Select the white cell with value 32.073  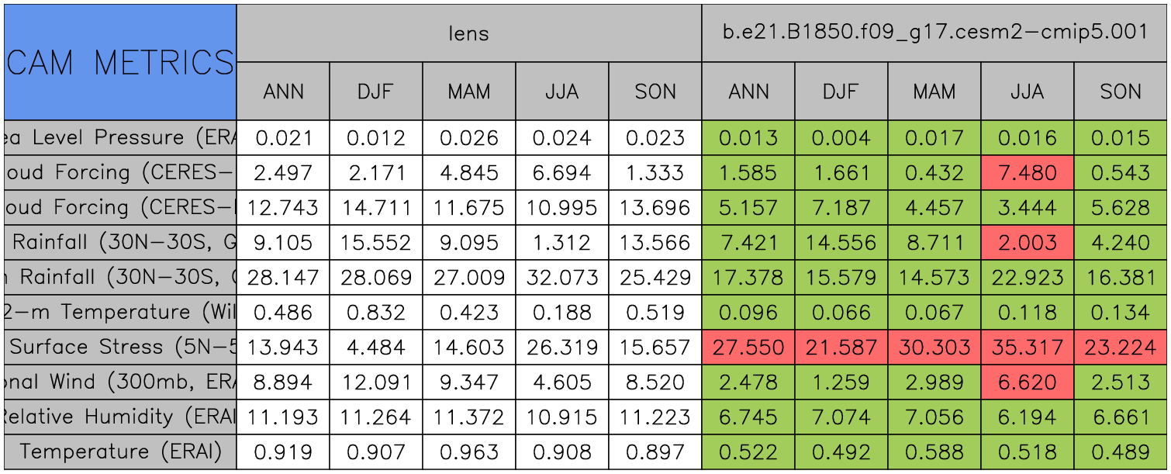coord(562,278)
